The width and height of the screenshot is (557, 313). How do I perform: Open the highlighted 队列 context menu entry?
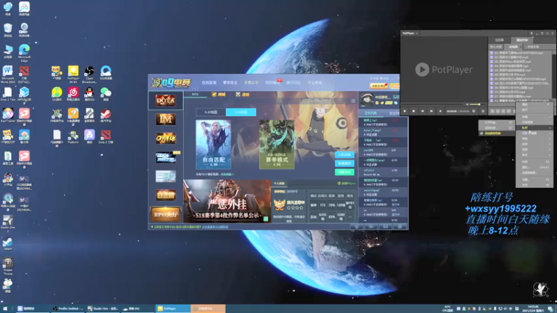click(x=534, y=127)
